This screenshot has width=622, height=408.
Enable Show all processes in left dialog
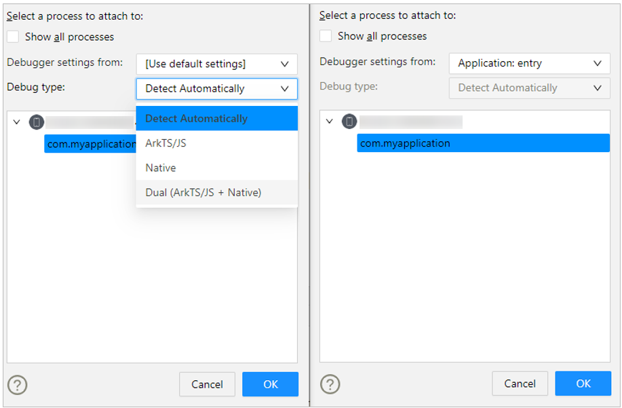point(14,37)
